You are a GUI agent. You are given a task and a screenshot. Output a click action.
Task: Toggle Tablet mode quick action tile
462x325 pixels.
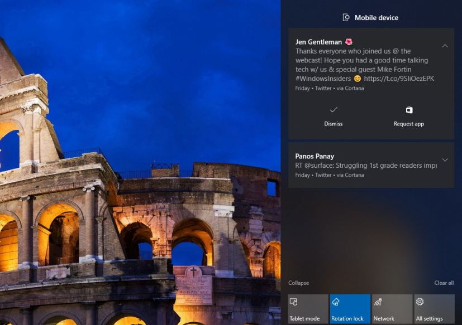308,309
